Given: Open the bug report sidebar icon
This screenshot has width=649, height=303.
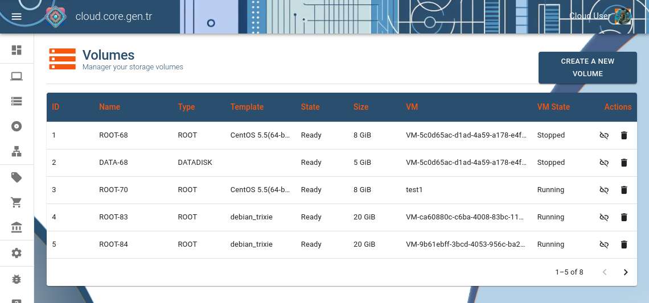Looking at the screenshot, I should (17, 279).
